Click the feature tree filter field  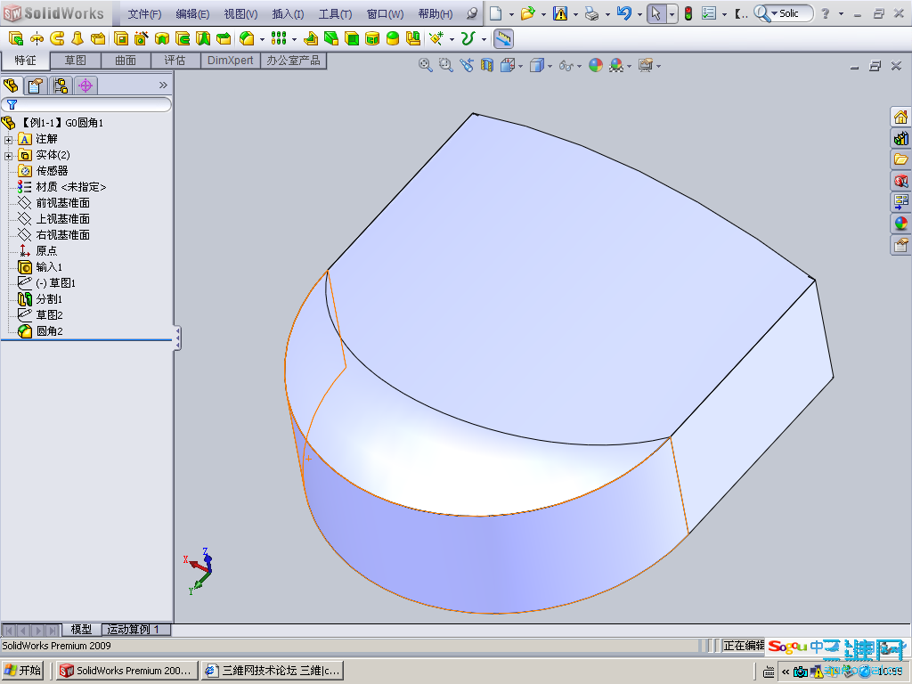(x=86, y=105)
